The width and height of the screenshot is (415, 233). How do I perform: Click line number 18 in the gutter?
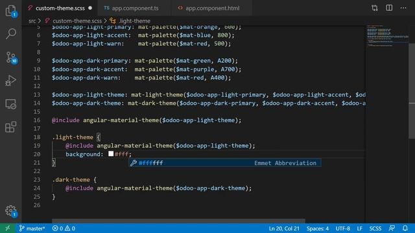[37, 137]
